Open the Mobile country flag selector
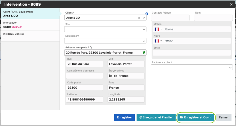This screenshot has width=236, height=126. point(158,29)
